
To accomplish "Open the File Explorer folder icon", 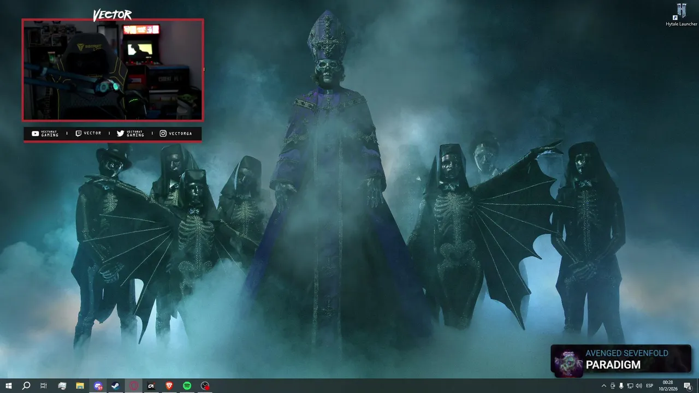I will tap(80, 386).
